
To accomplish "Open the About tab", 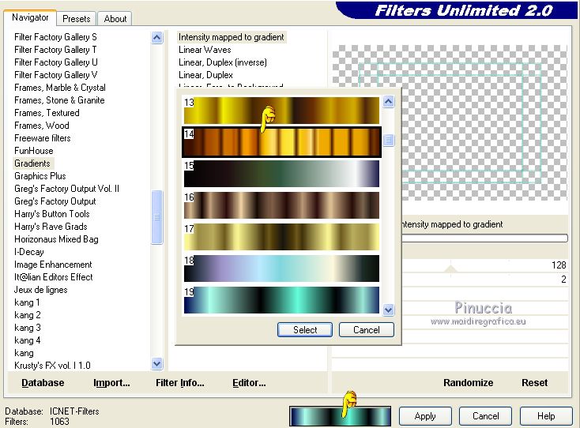I will [115, 18].
